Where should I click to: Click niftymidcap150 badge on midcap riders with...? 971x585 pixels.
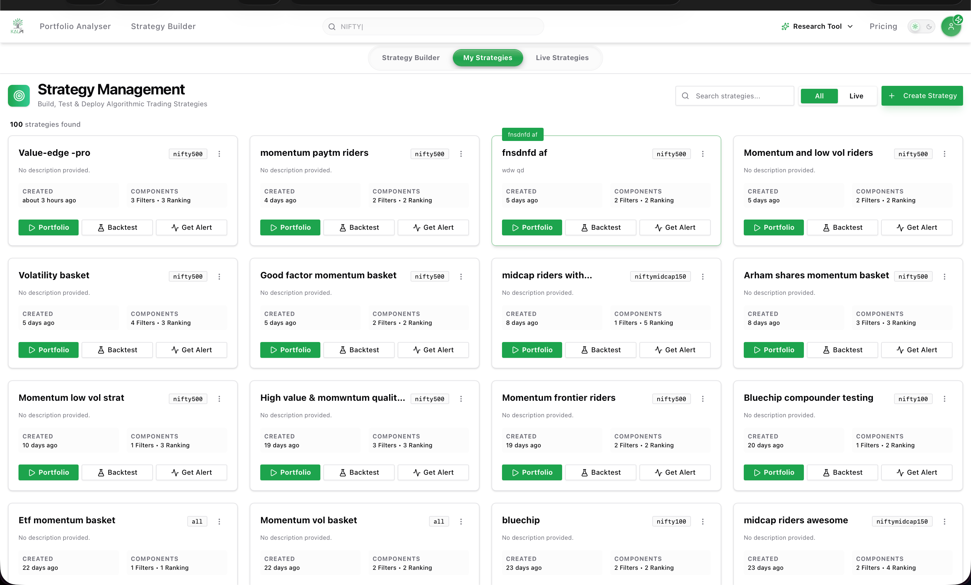660,277
